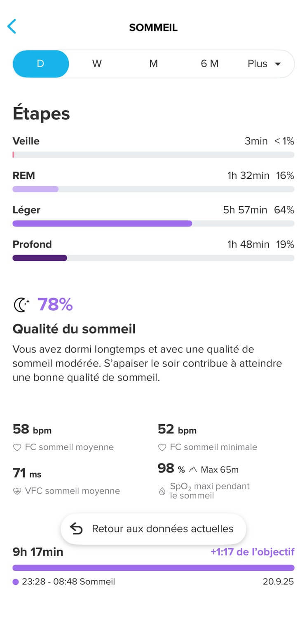Tap the Profond sleep stage bar
307x619 pixels.
click(x=153, y=258)
